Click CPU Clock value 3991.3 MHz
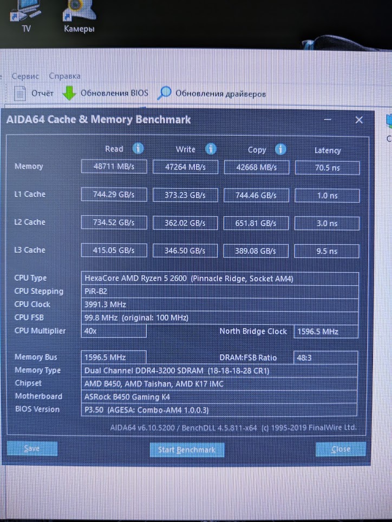This screenshot has height=522, width=392. click(220, 305)
